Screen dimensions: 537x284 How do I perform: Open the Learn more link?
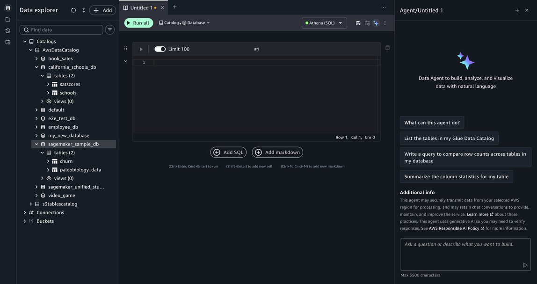coord(480,214)
